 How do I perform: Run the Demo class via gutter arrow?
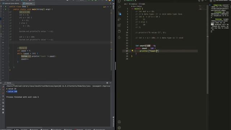(x=6, y=6)
